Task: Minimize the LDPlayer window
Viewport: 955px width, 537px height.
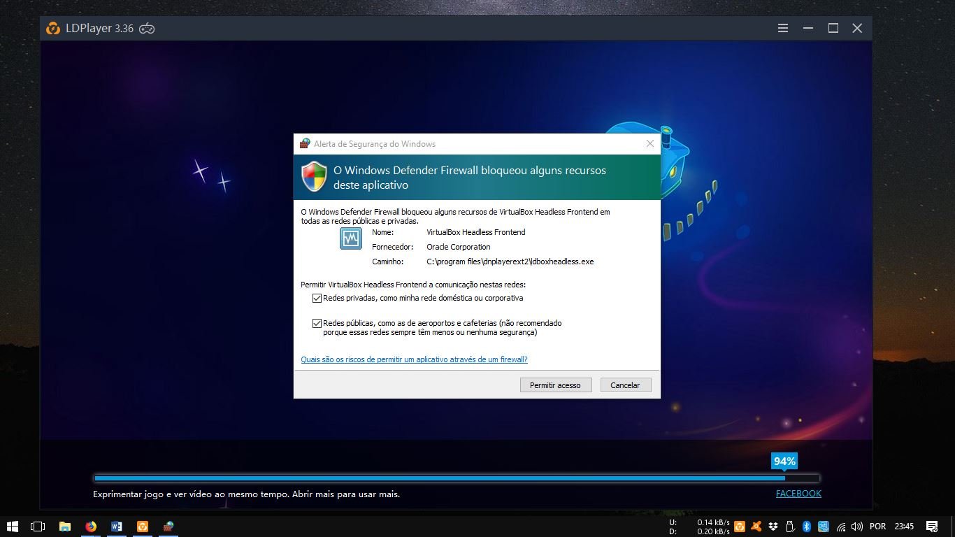Action: (808, 28)
